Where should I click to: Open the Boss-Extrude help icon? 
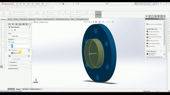[29, 27]
